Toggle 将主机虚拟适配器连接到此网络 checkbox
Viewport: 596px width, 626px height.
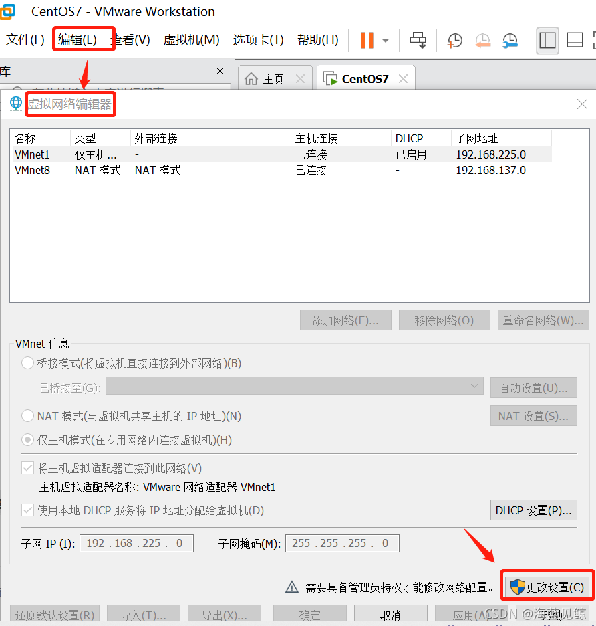coord(27,467)
